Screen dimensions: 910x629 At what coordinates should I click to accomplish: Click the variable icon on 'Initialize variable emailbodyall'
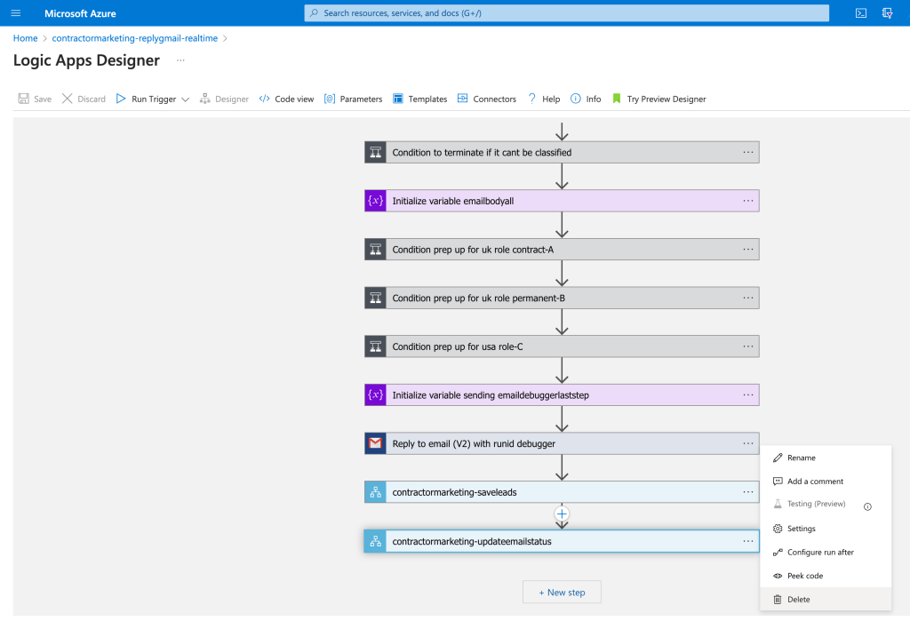coord(376,201)
